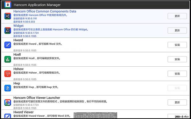Click the Hcell description about editing spreadsheets
Screen dimensions: 191x119
[x=37, y=58]
